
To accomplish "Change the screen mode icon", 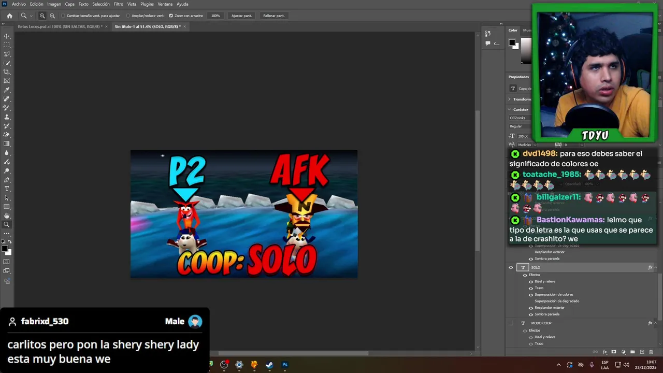I will 7,271.
